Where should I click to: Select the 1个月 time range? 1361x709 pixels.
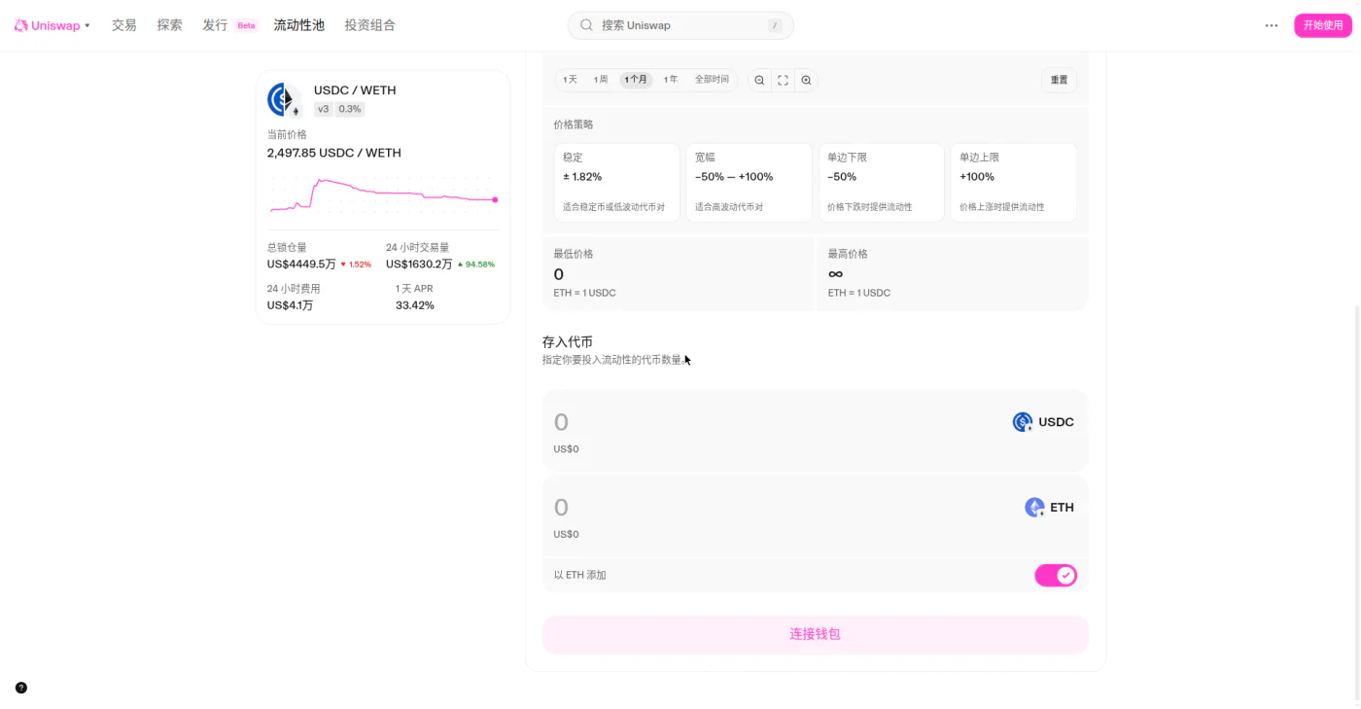click(x=636, y=80)
